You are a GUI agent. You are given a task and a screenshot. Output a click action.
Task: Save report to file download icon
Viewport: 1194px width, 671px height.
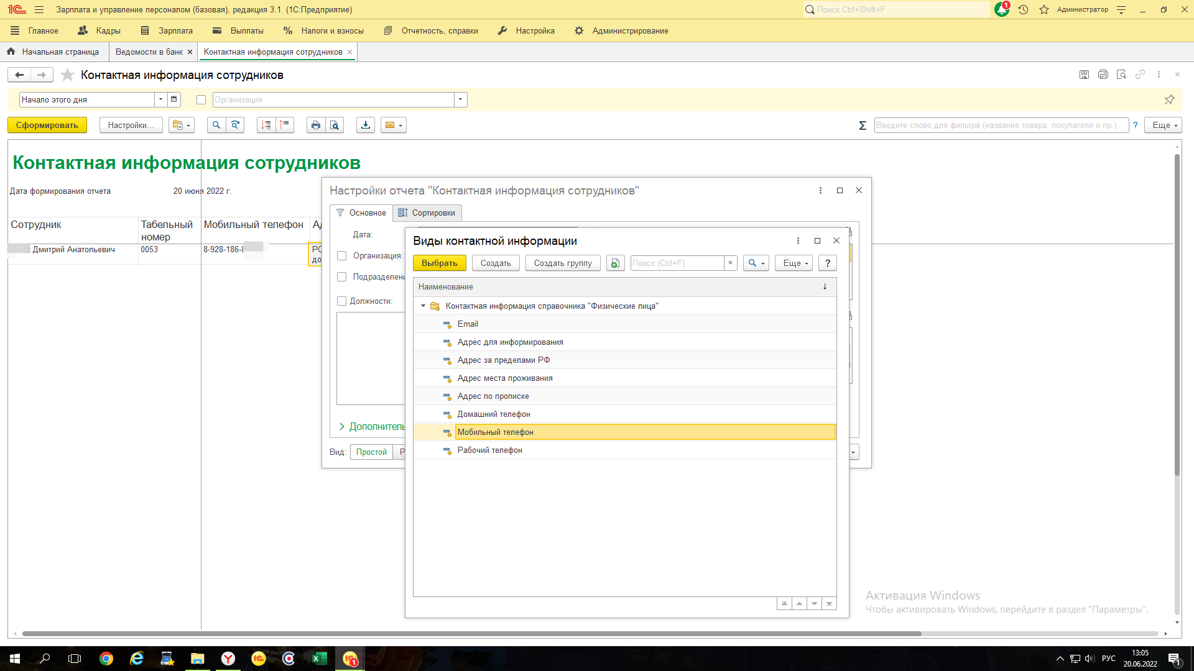[x=366, y=126]
